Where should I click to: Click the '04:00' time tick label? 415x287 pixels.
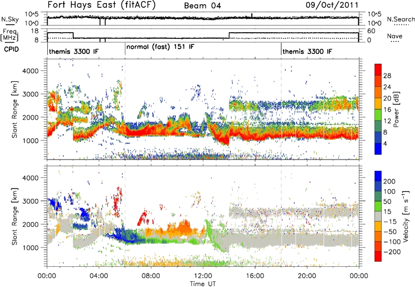pyautogui.click(x=99, y=276)
